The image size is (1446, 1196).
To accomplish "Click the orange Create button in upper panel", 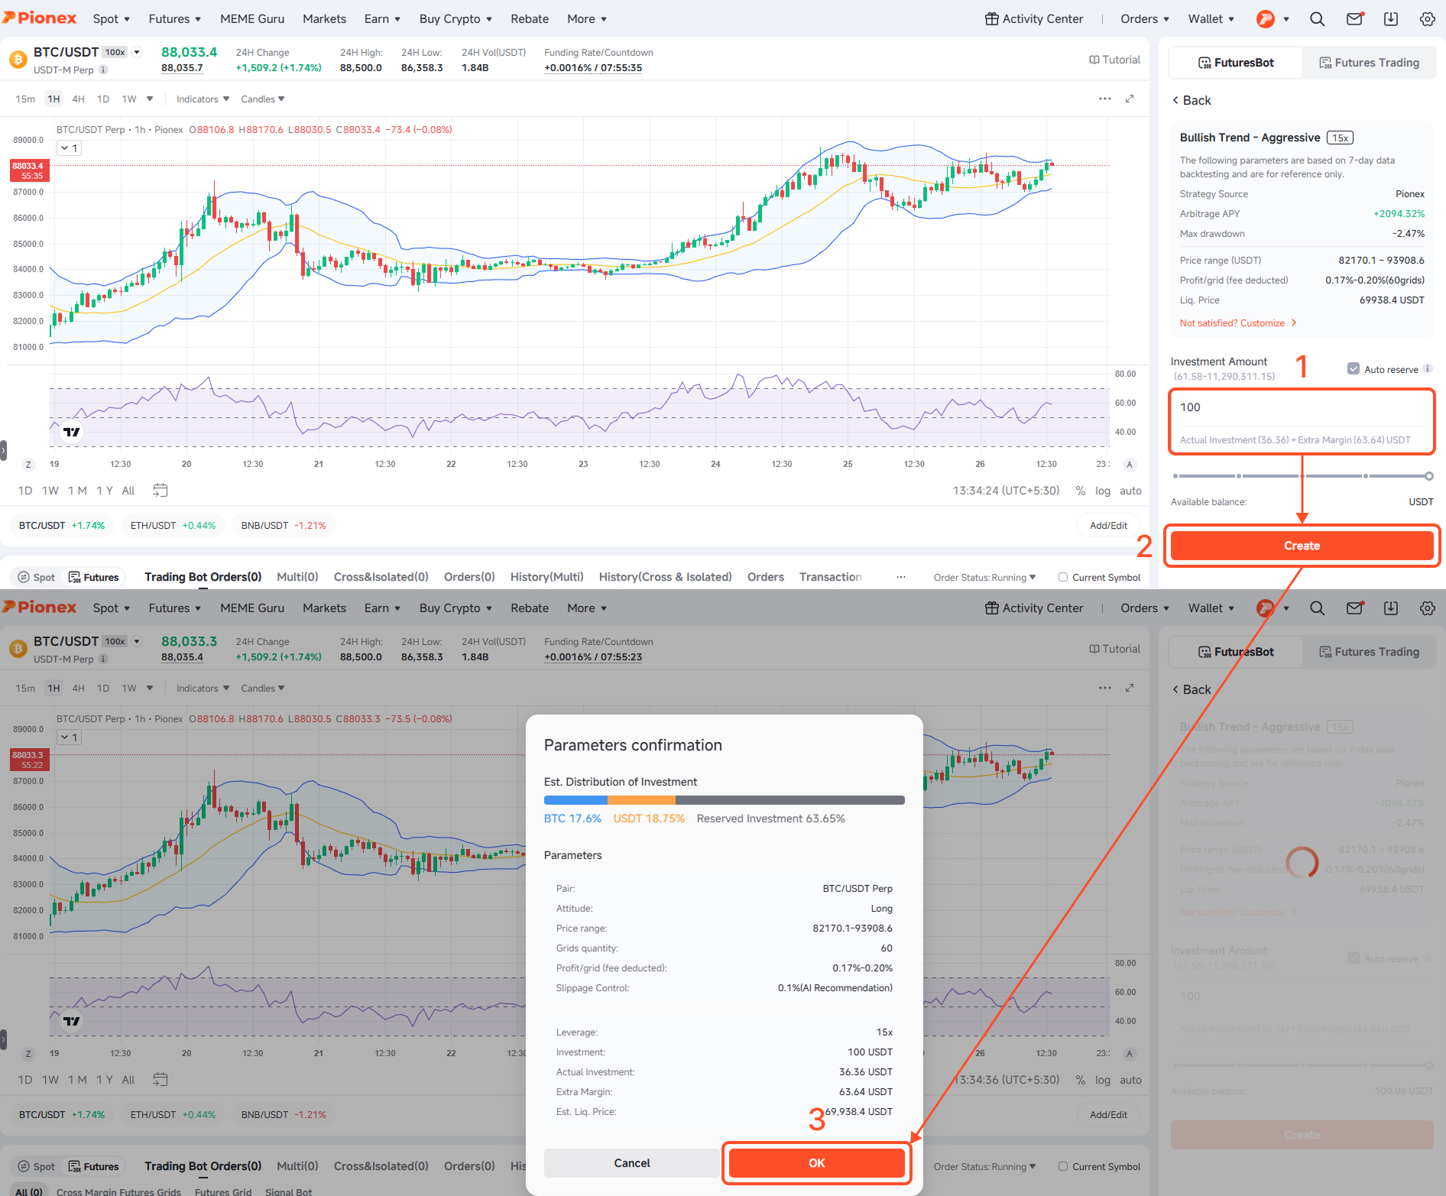I will 1302,546.
